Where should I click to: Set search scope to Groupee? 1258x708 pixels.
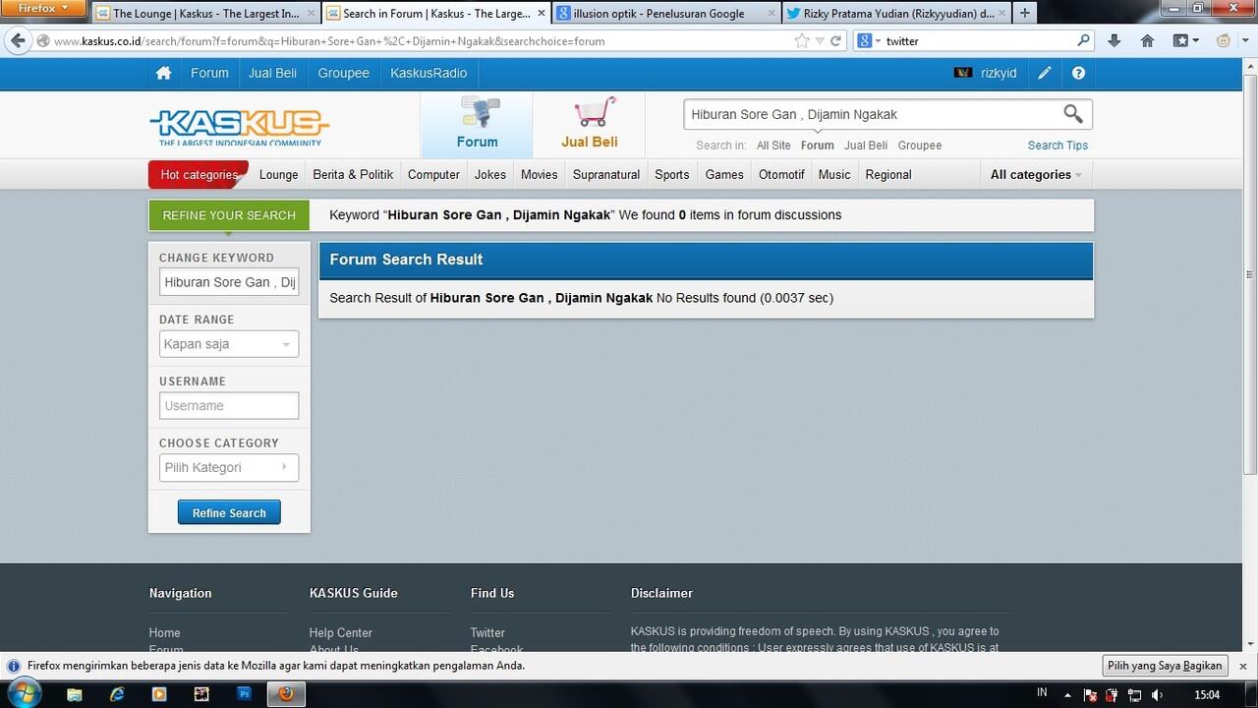[x=920, y=146]
